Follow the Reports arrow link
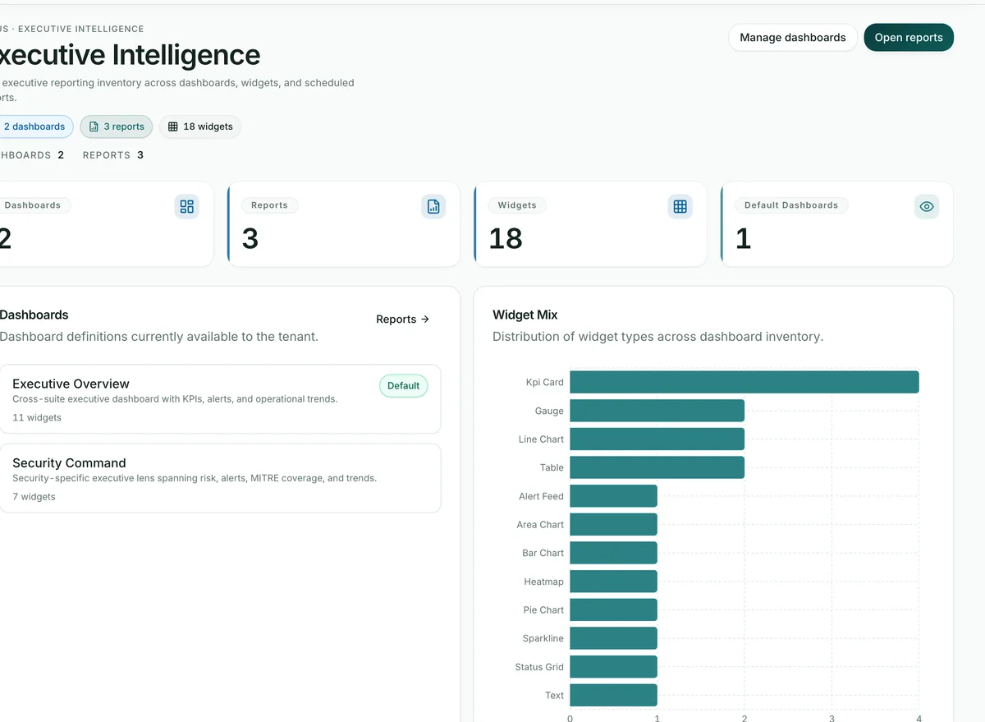Viewport: 985px width, 722px height. (x=403, y=320)
